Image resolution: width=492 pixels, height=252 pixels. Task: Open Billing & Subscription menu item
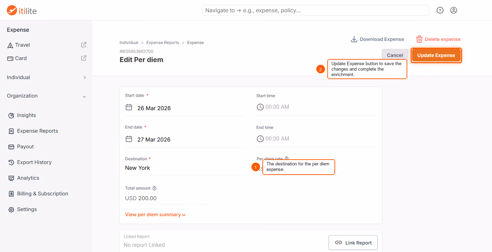click(43, 194)
